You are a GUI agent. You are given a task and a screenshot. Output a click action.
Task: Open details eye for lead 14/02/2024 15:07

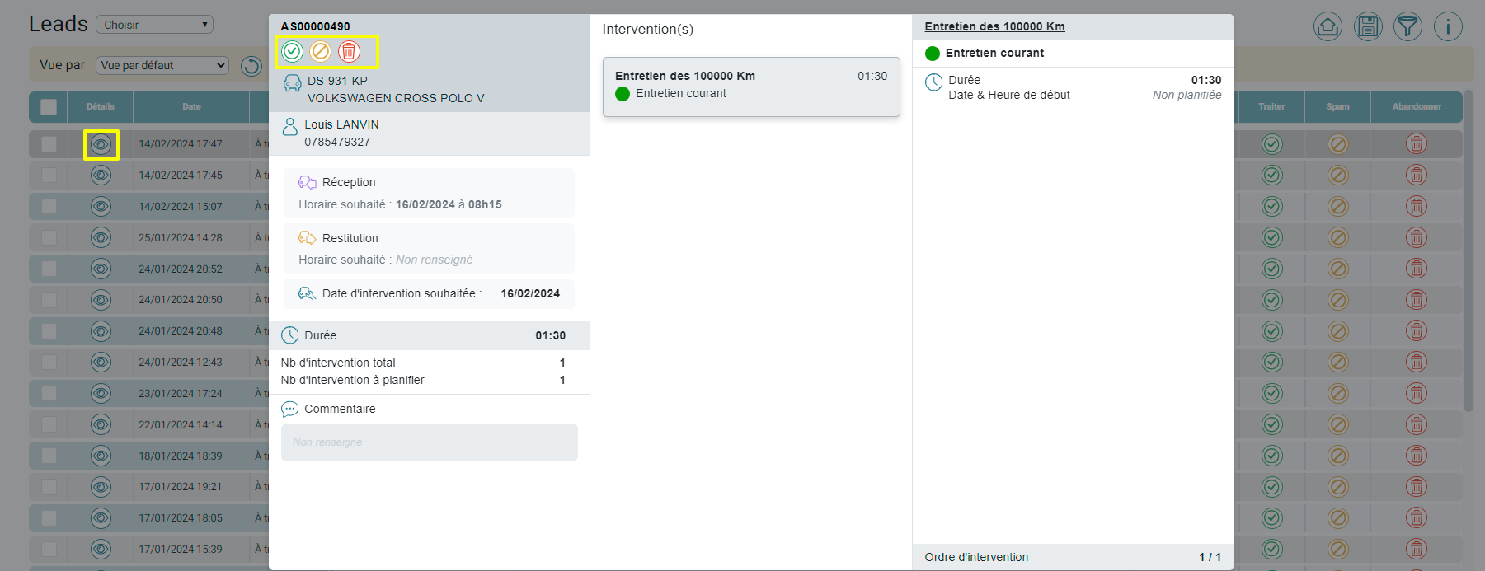(101, 206)
